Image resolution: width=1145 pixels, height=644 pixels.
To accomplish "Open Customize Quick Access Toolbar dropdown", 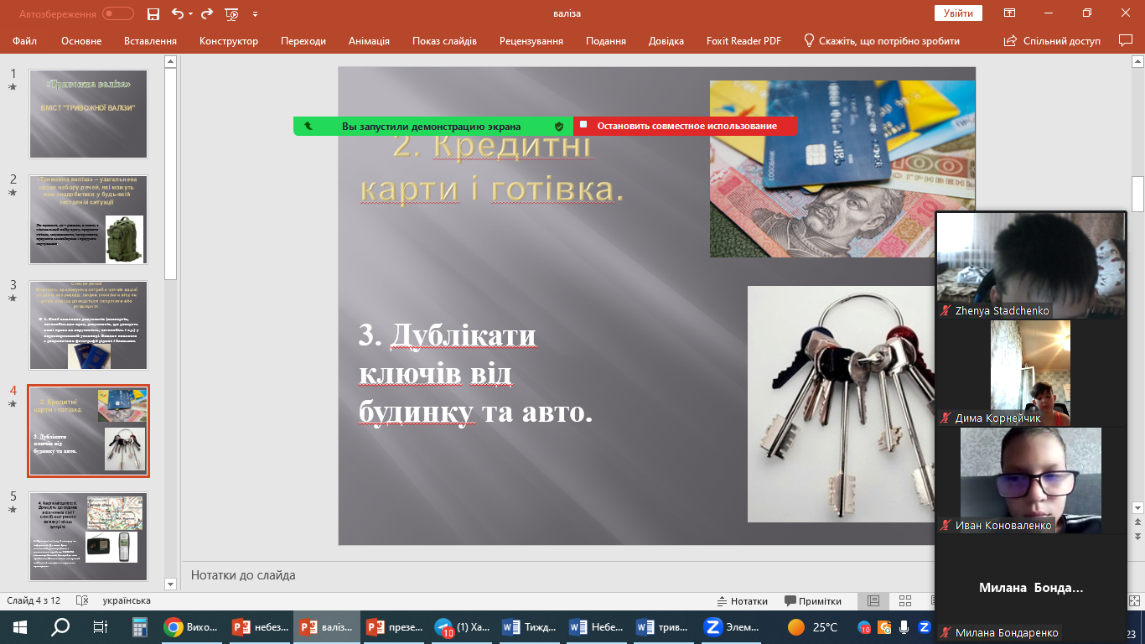I will [255, 14].
